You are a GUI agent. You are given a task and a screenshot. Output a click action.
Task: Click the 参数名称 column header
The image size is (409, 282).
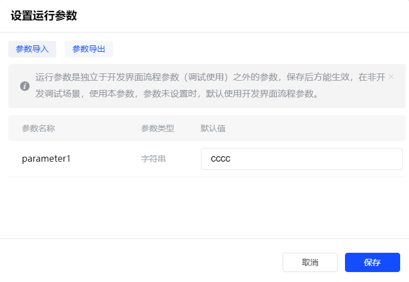click(38, 128)
